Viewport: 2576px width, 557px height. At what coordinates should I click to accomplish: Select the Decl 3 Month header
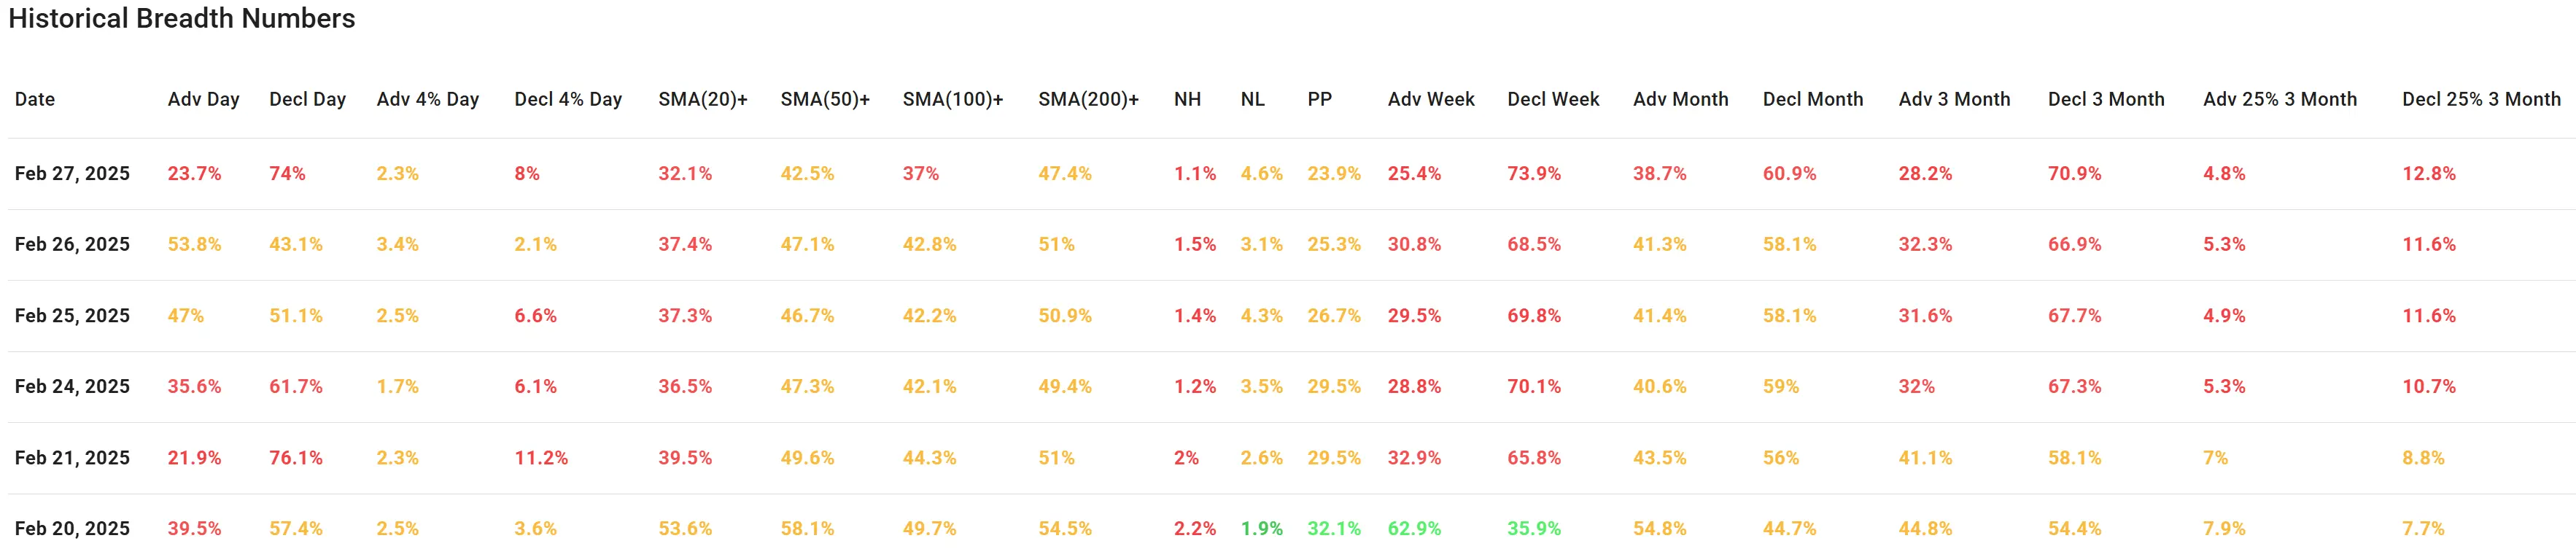(x=2105, y=99)
